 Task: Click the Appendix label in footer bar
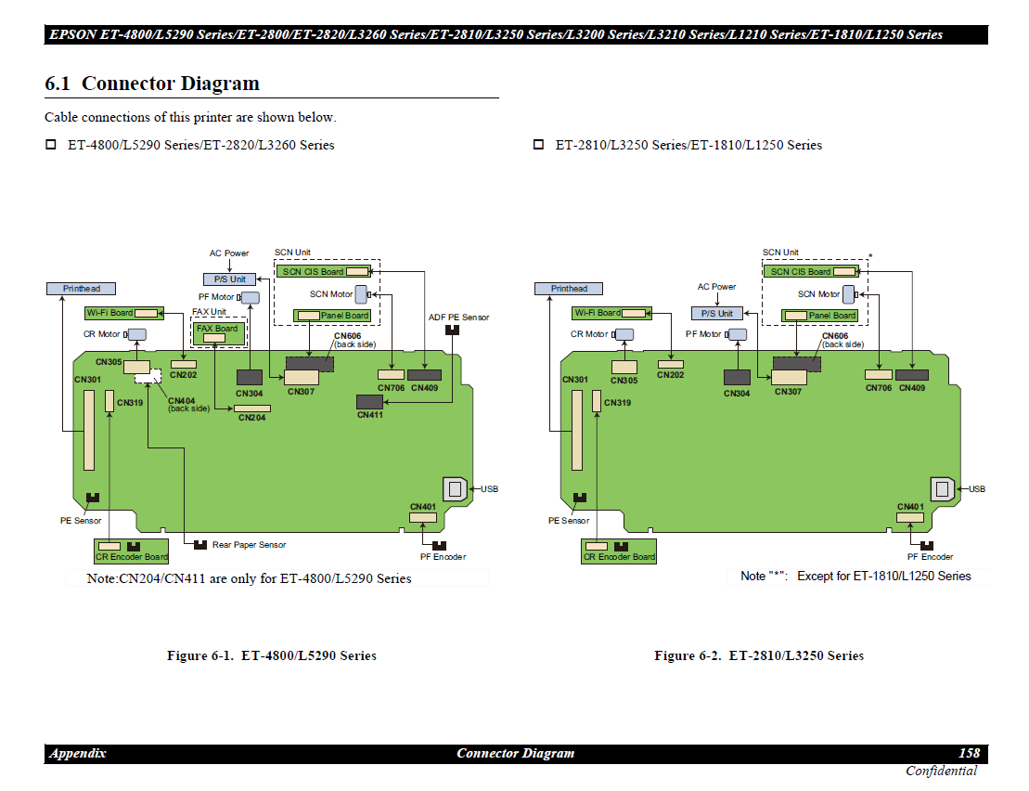[78, 753]
